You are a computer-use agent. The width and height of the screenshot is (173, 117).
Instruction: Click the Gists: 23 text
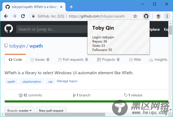pyautogui.click(x=99, y=46)
